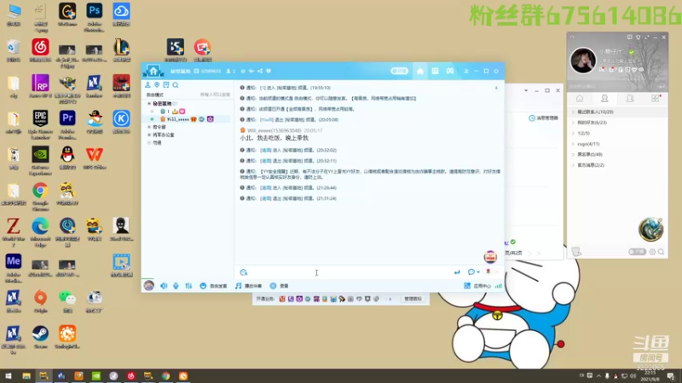Viewport: 682px width, 383px height.
Task: Open the apps grid tab in friends panel
Action: 655,99
